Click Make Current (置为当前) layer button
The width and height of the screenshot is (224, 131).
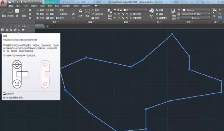pyautogui.click(x=135, y=14)
